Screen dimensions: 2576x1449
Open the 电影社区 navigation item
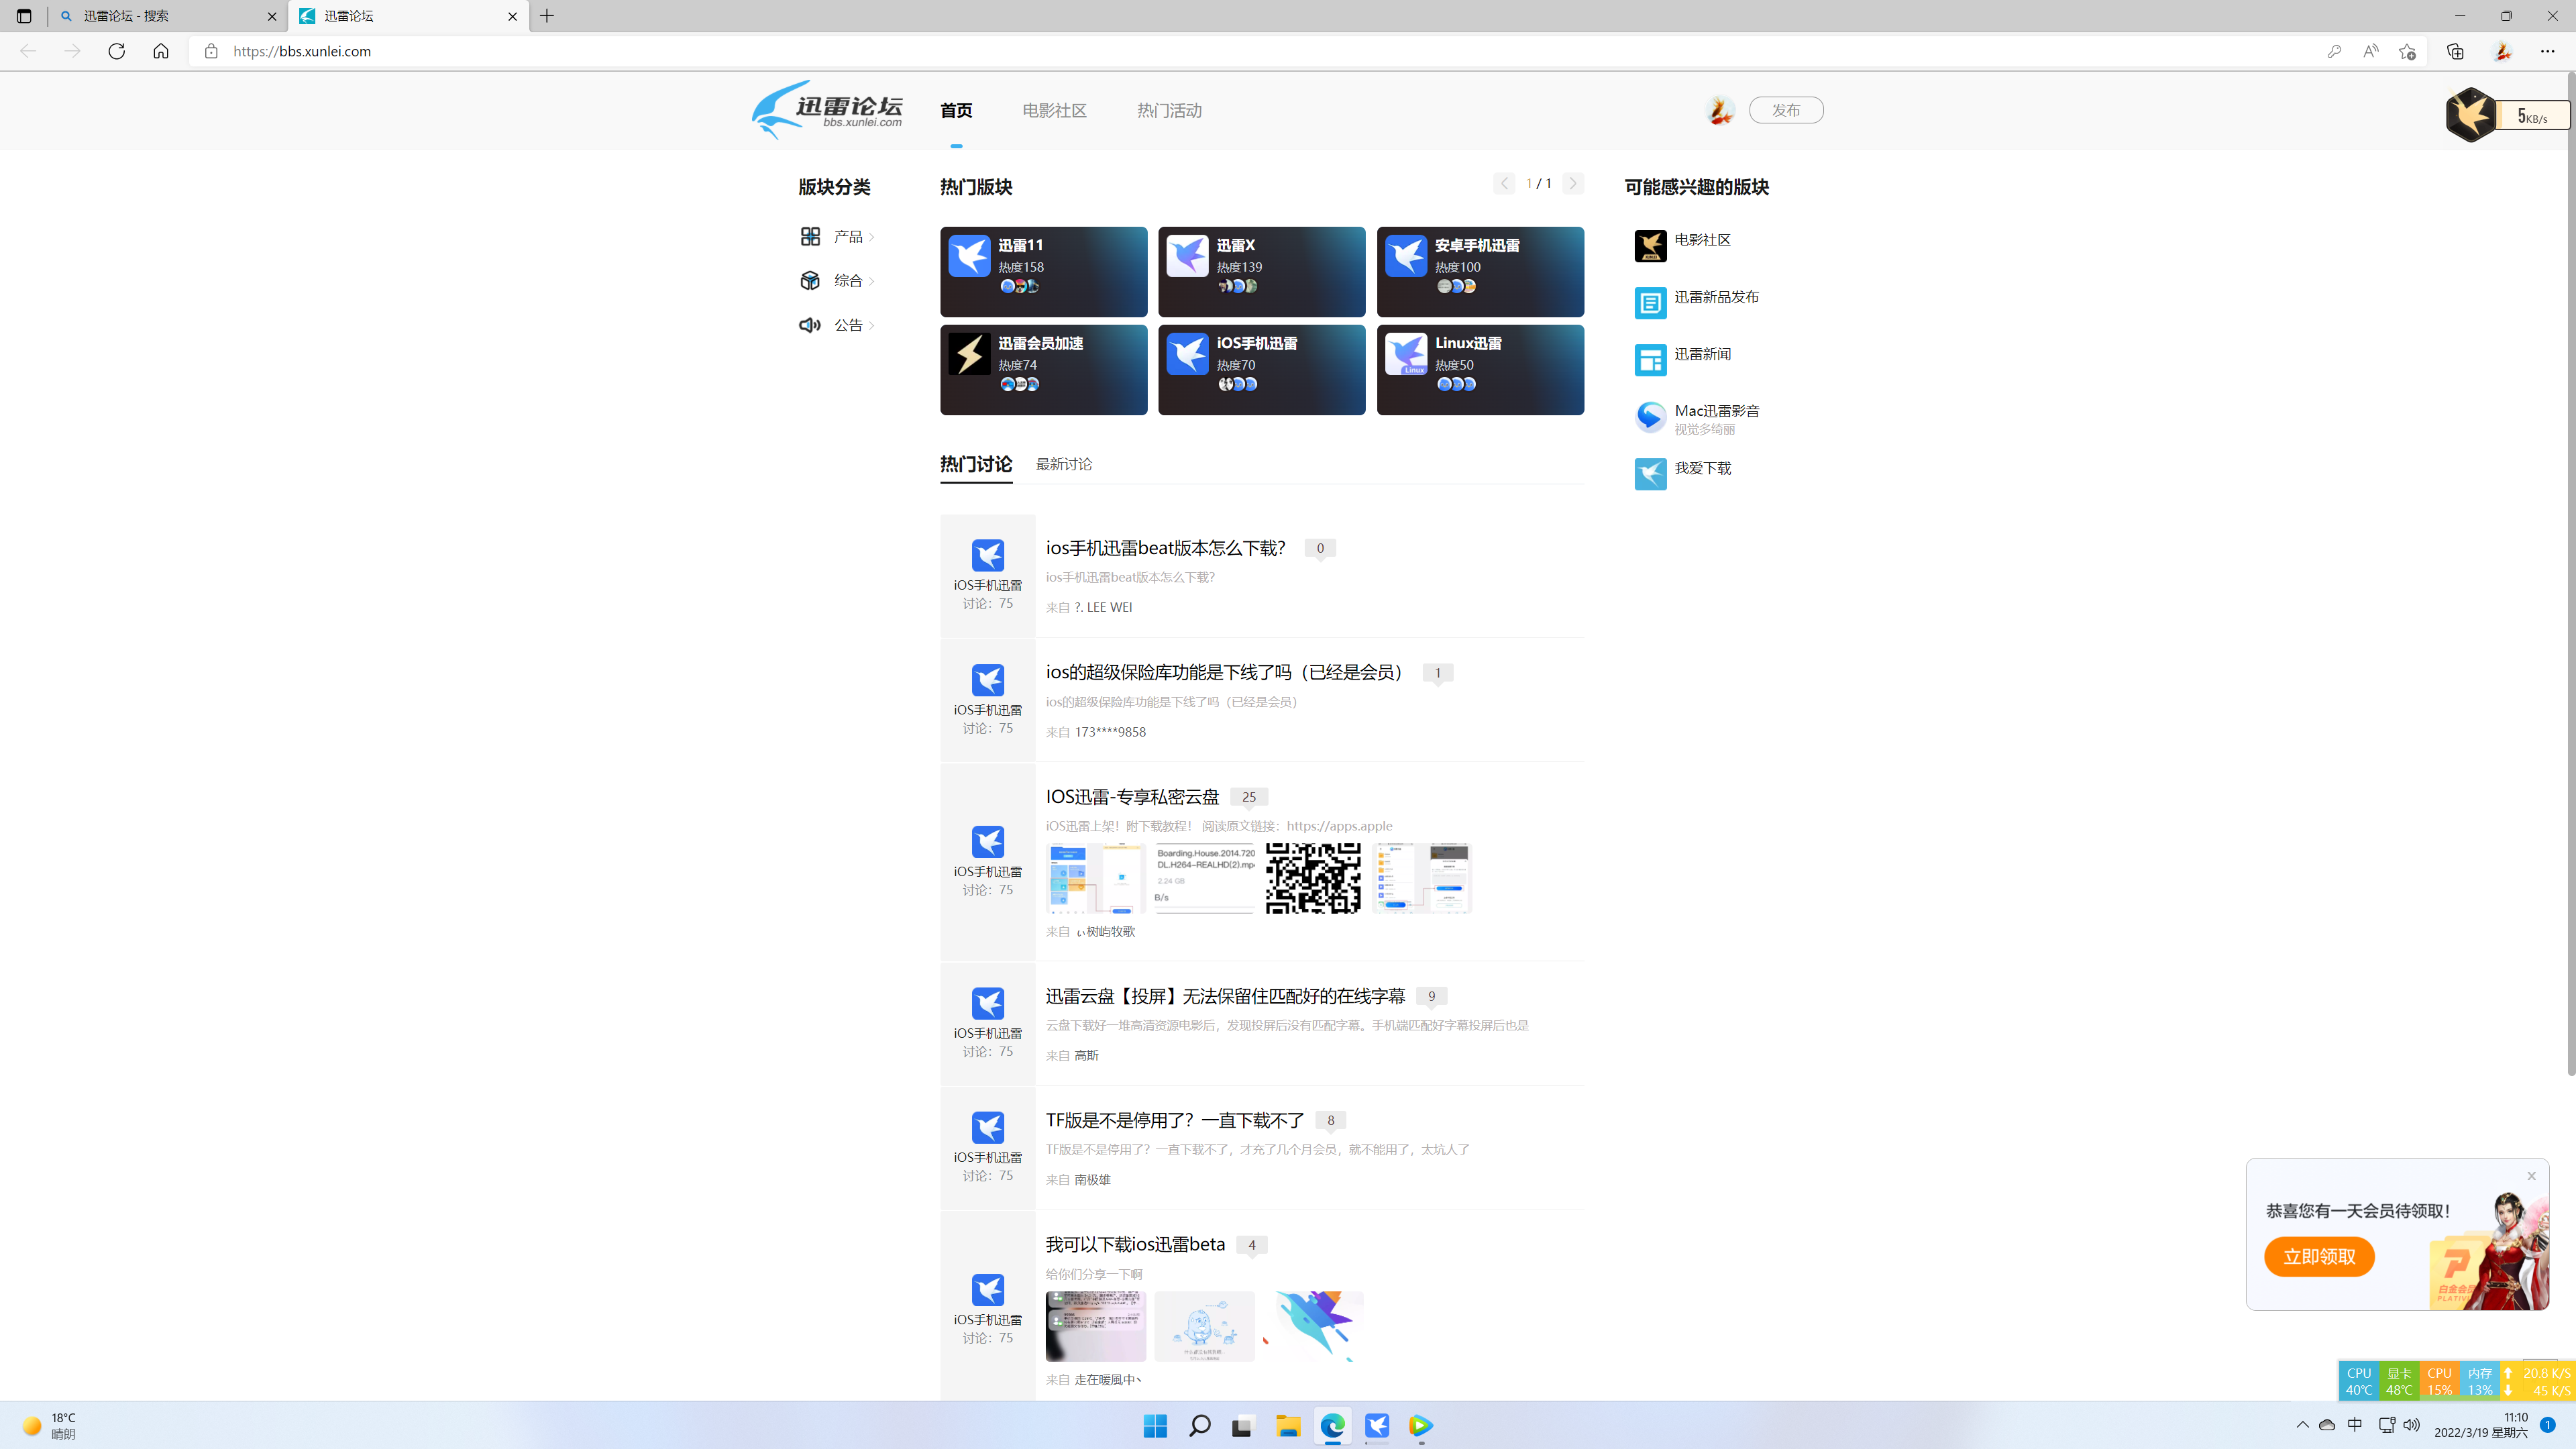pos(1054,110)
